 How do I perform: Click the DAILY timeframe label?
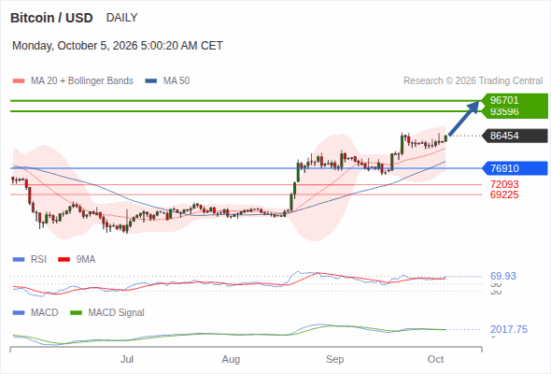[121, 18]
